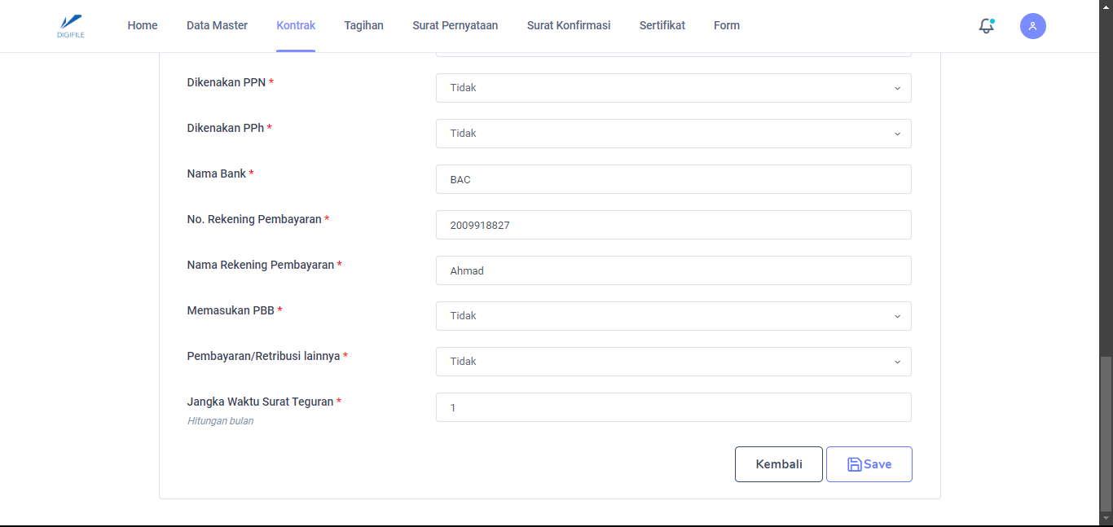1113x527 pixels.
Task: Click the Save button with disk icon
Action: point(869,464)
